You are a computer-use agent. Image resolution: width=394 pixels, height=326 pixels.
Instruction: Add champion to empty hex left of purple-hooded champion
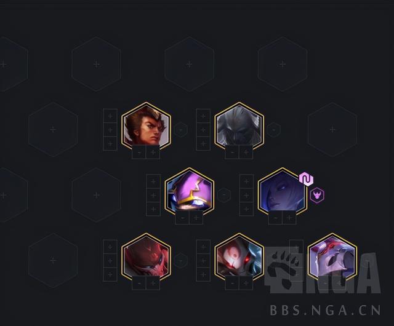(x=96, y=195)
